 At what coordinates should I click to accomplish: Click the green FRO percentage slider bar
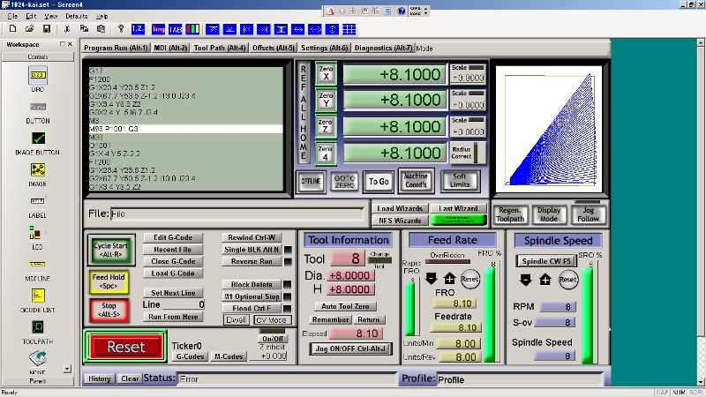pyautogui.click(x=490, y=314)
